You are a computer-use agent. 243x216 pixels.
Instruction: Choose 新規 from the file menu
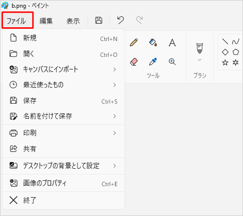64,38
